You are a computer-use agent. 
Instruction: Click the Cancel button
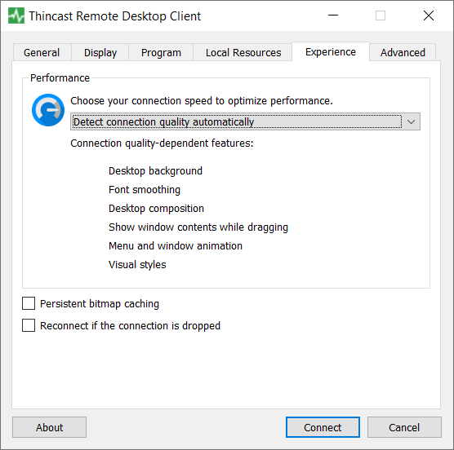[x=404, y=427]
